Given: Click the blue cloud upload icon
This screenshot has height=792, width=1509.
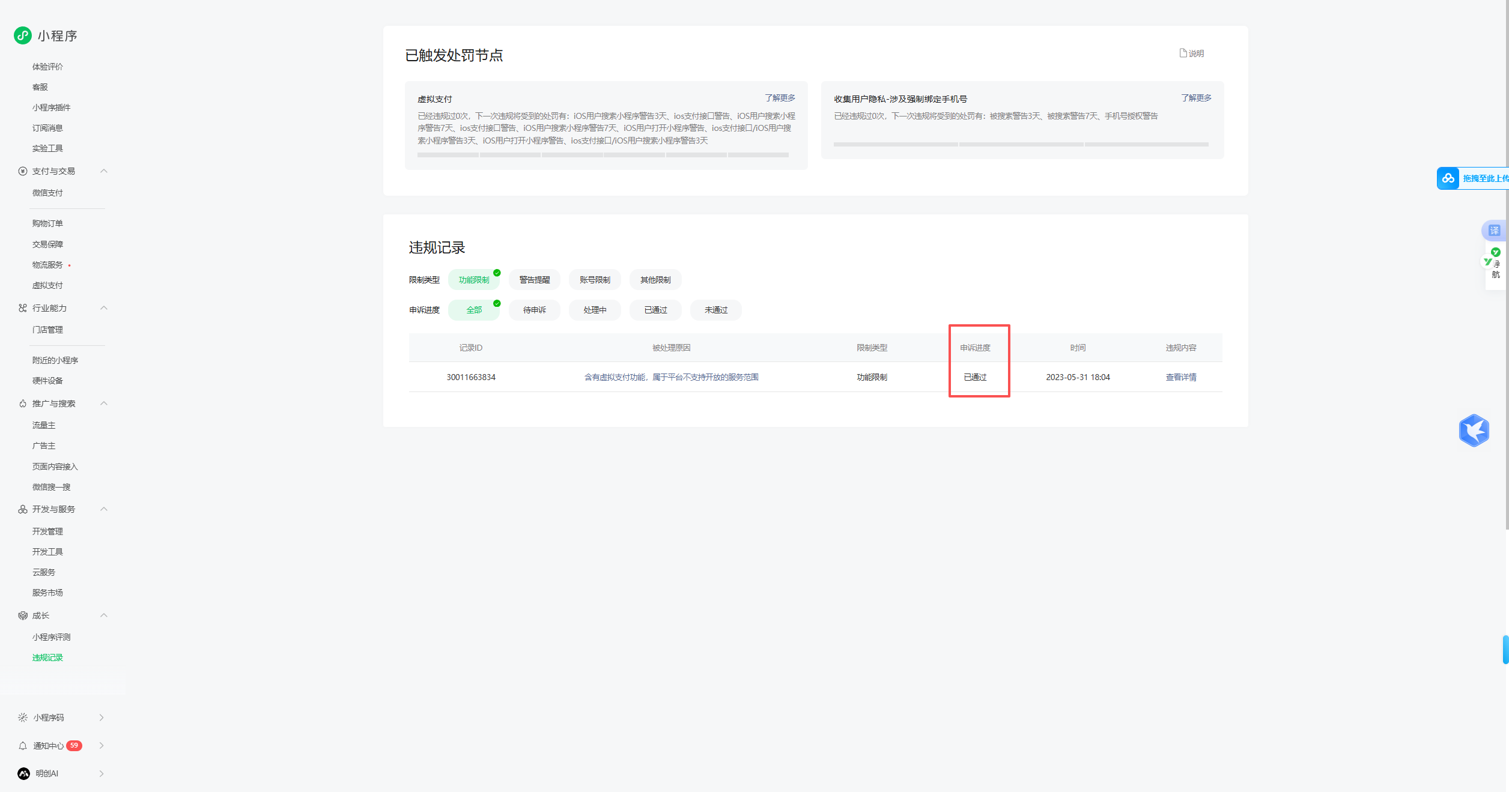Looking at the screenshot, I should [x=1448, y=178].
